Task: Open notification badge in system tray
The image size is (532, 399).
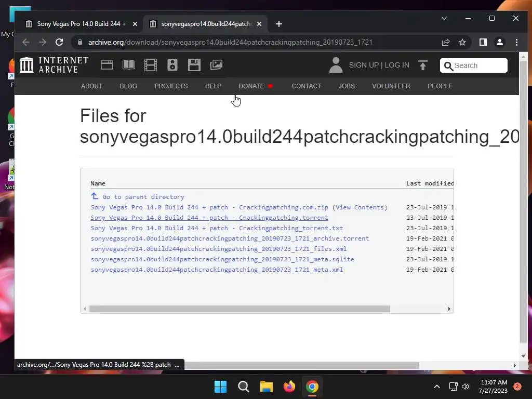Action: 517,386
